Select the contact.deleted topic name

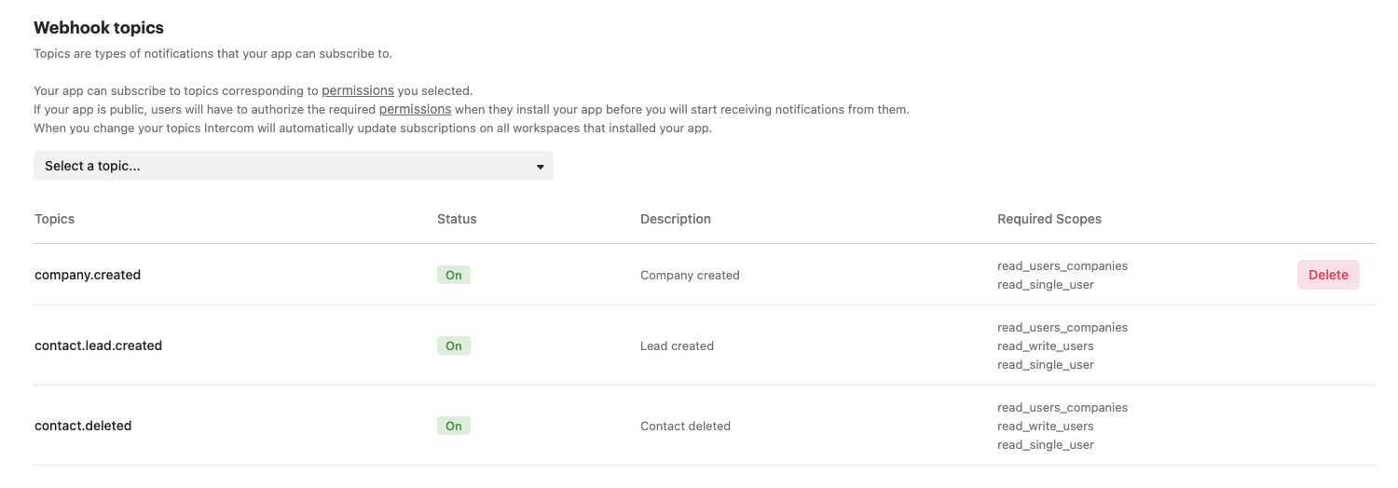[83, 426]
